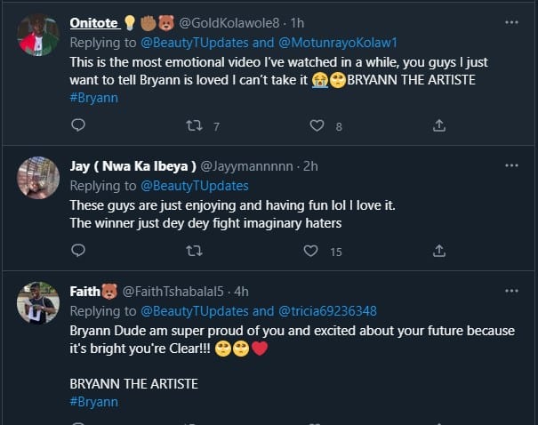View Jay's profile avatar
This screenshot has width=538, height=425.
(x=38, y=178)
